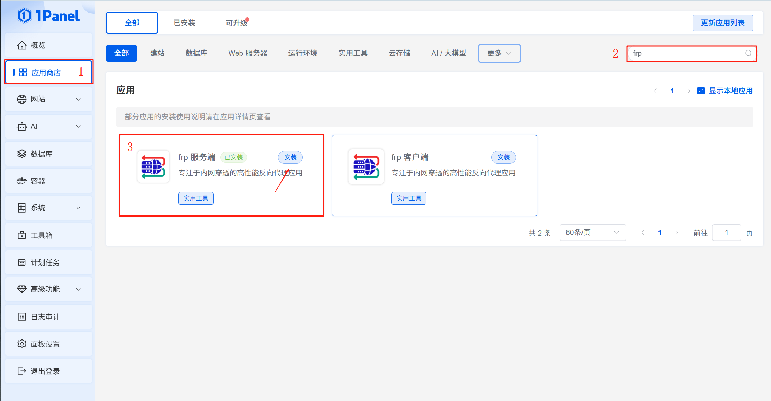
Task: Switch to the 可升级 tab
Action: pos(237,23)
